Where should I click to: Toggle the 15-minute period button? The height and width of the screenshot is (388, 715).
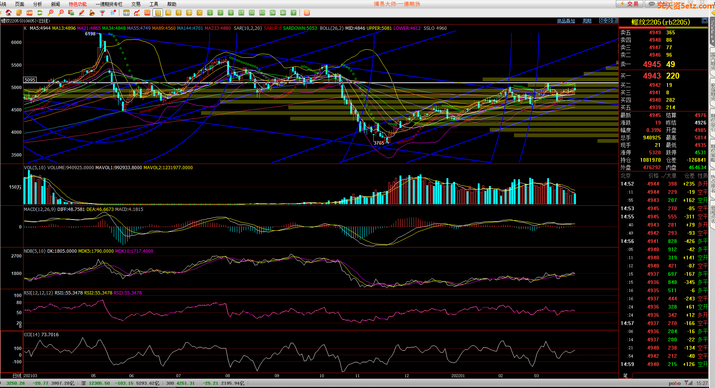tap(241, 13)
